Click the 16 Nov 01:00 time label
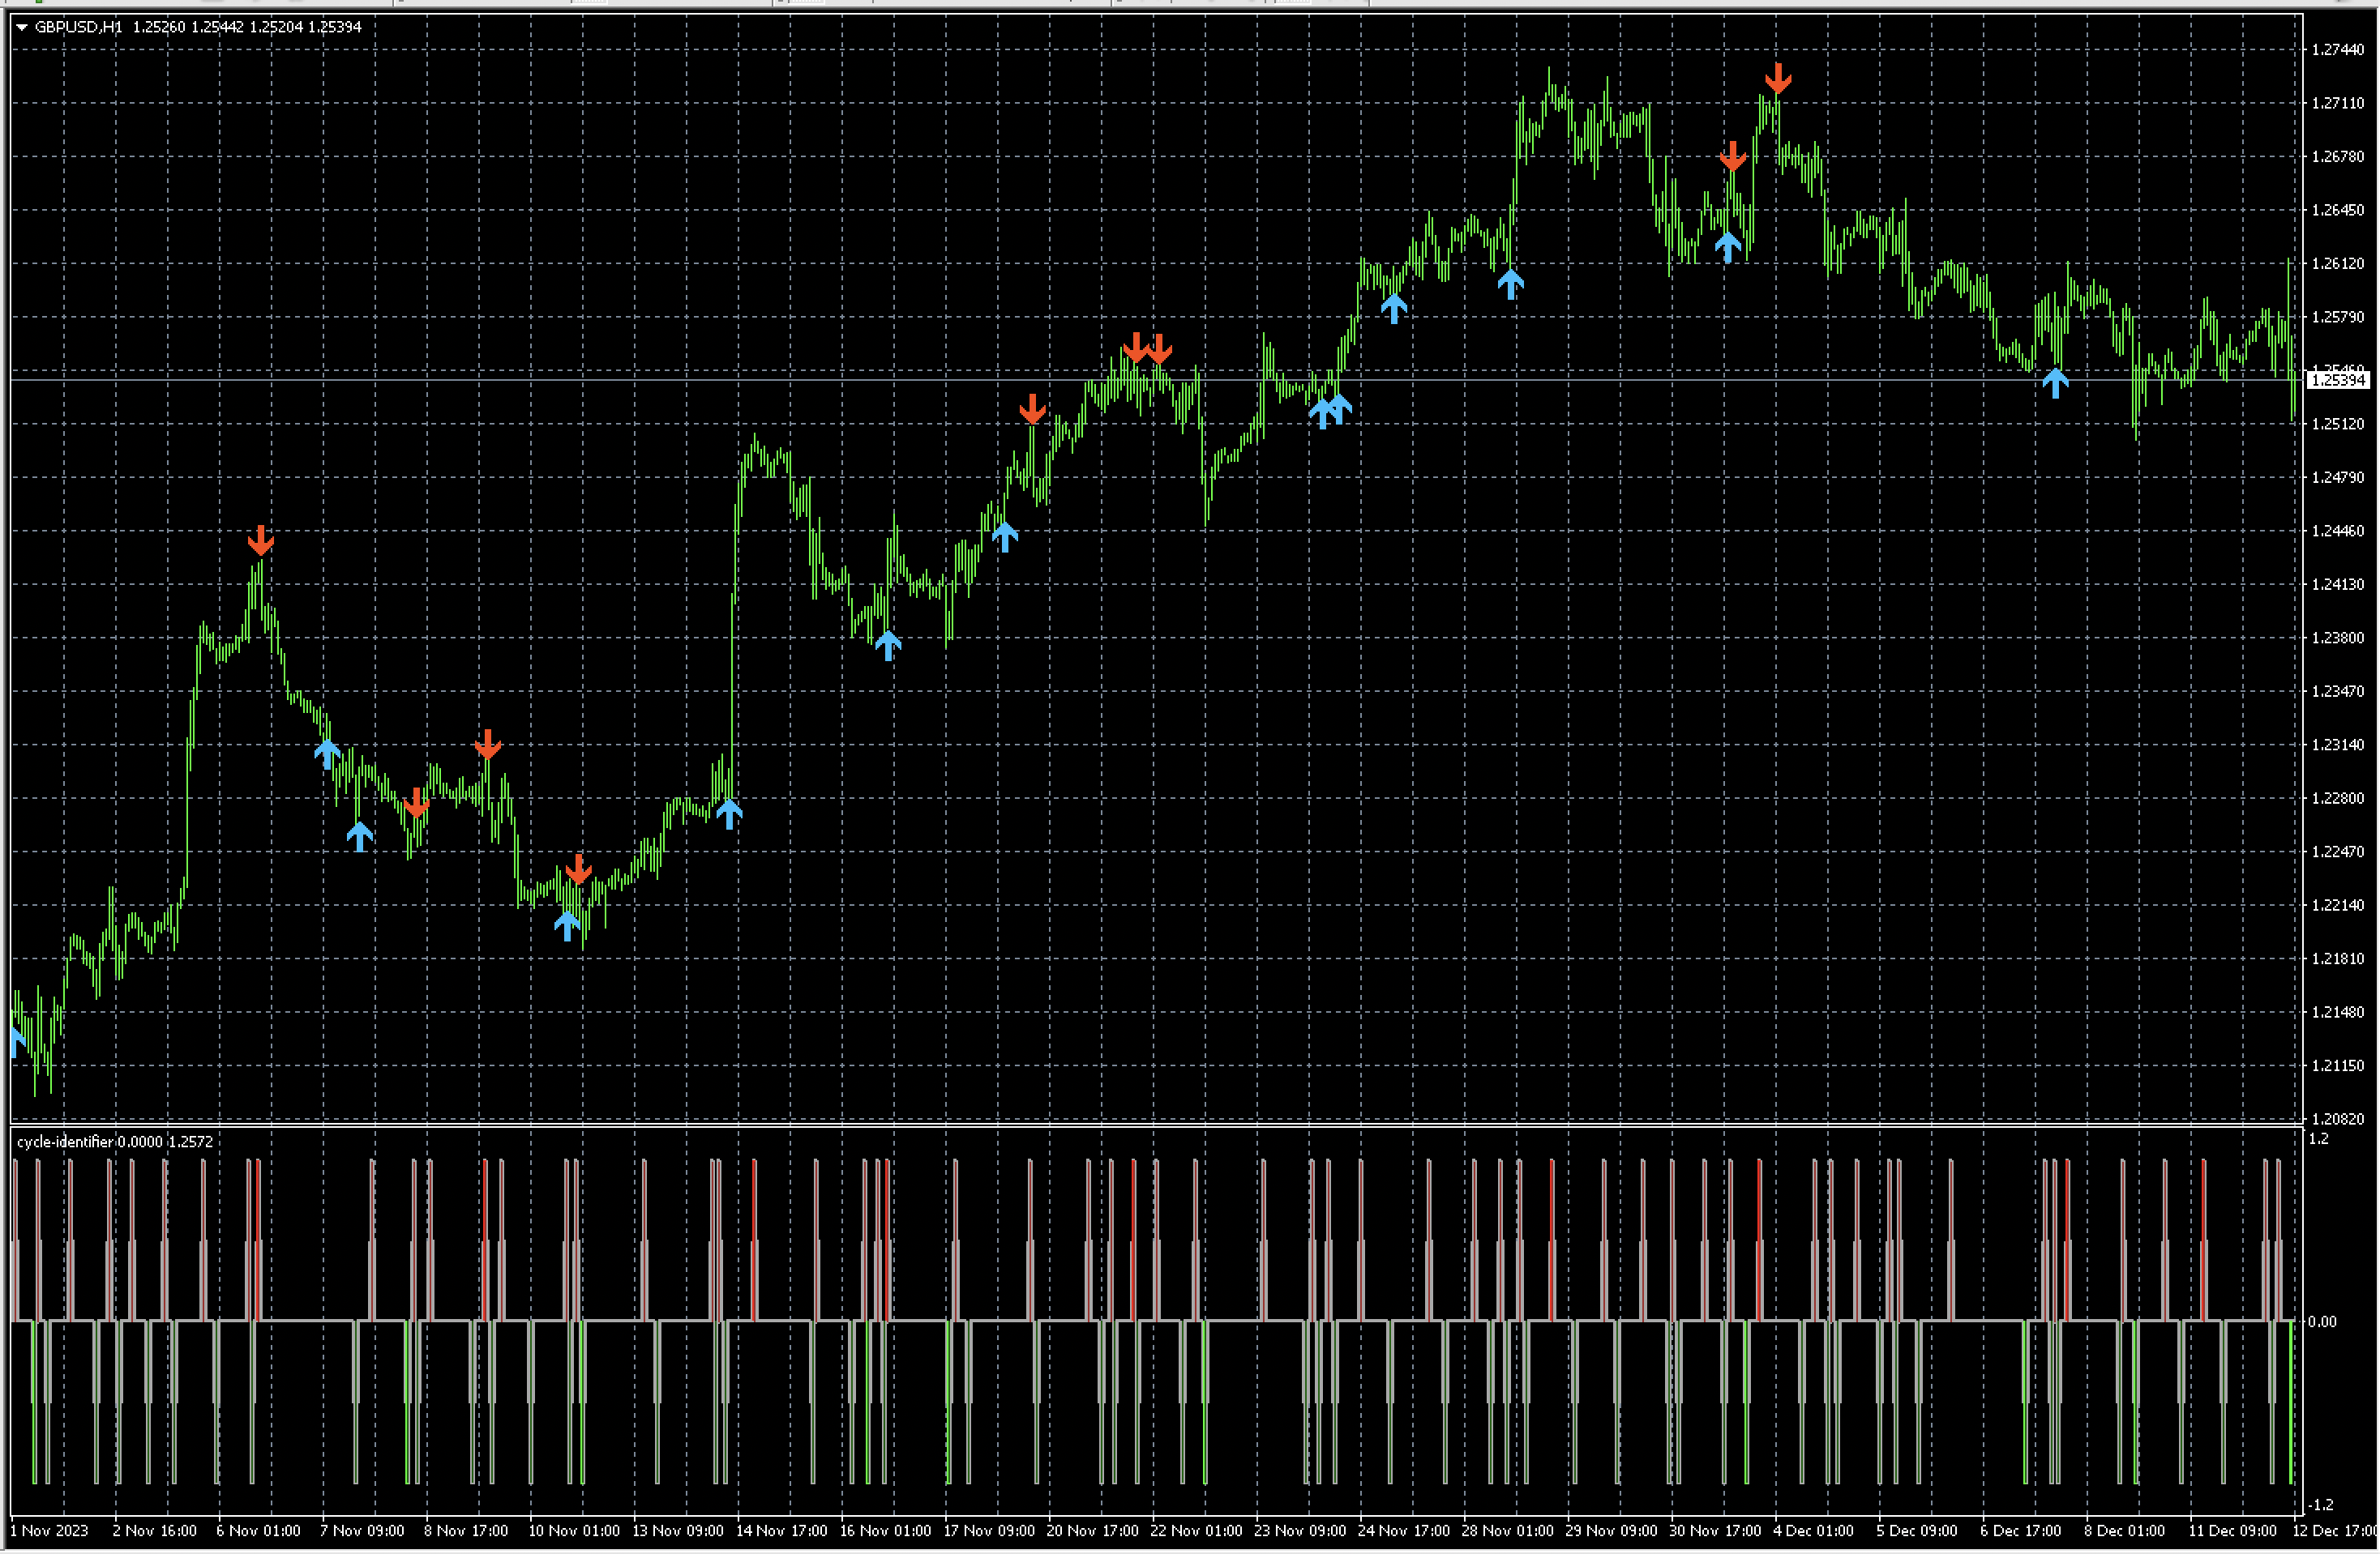This screenshot has height=1554, width=2380. pos(886,1531)
